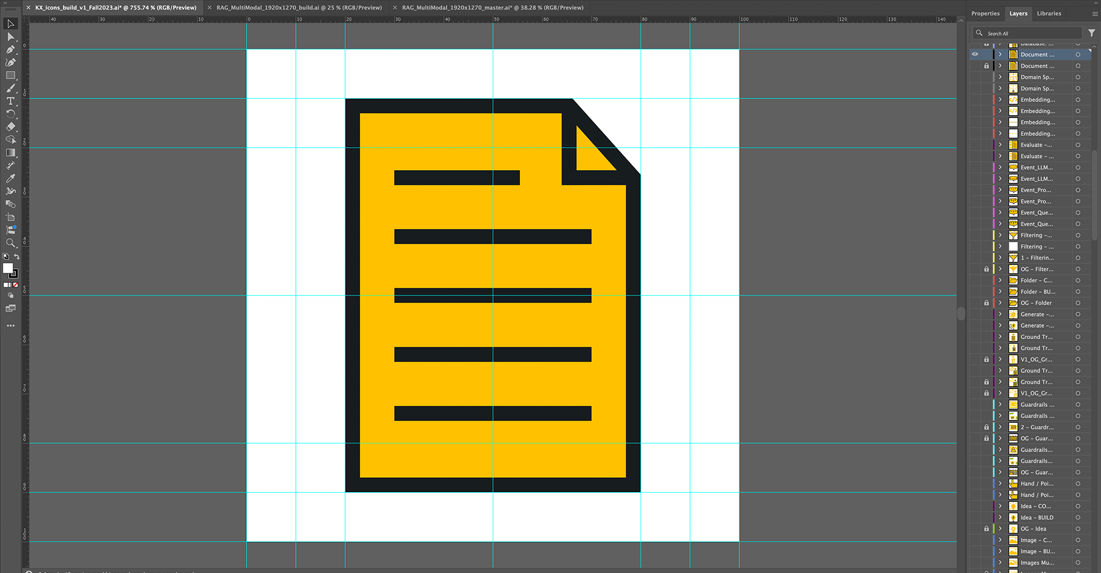Screen dimensions: 1101x573
Task: Expand the OG – Filter... layer
Action: click(x=1000, y=269)
